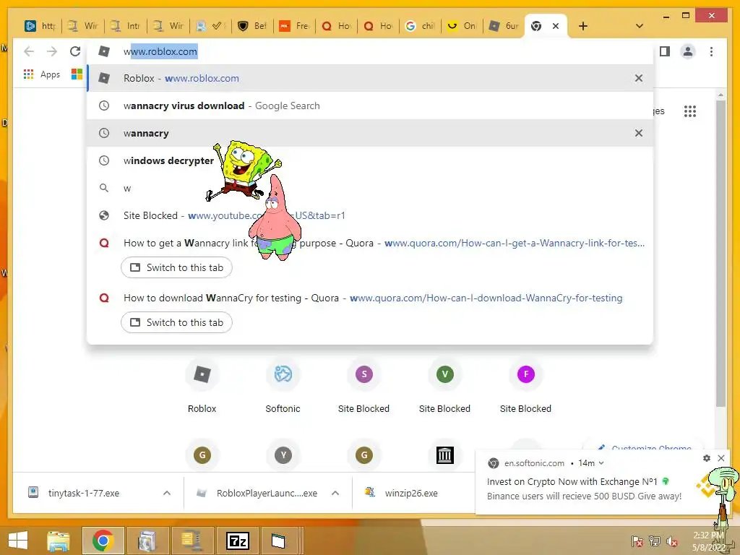Switch to the 6ur Roblox tab
The image size is (740, 555).
tap(504, 26)
